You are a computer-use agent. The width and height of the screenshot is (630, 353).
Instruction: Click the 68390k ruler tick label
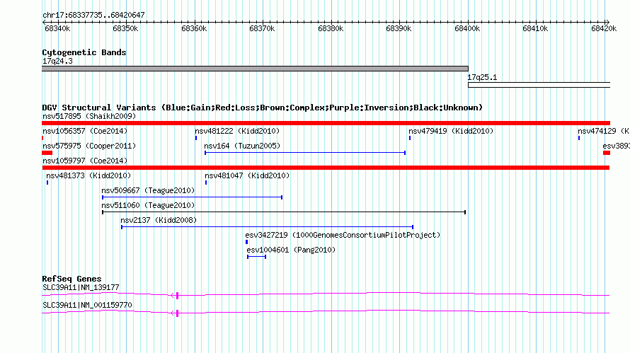(x=399, y=28)
